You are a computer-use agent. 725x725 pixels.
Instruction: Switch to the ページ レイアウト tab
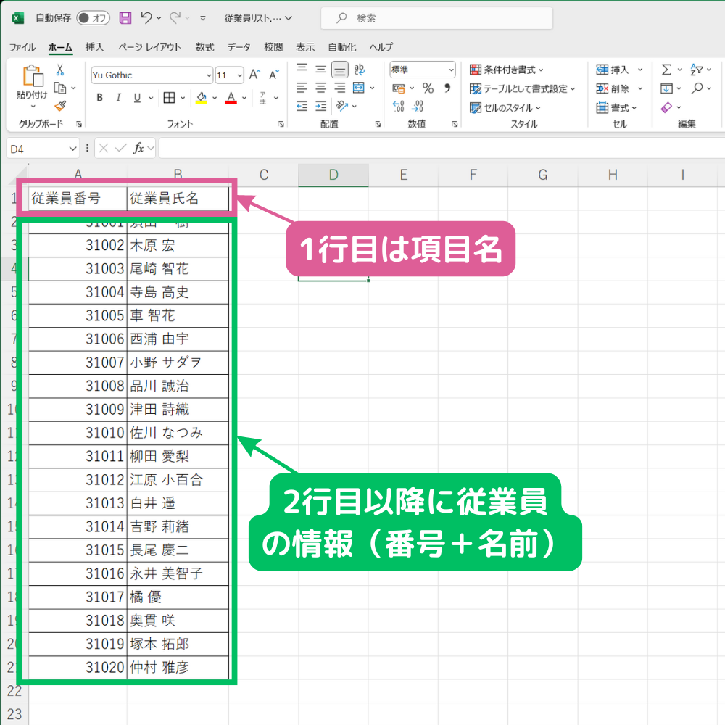tap(150, 47)
